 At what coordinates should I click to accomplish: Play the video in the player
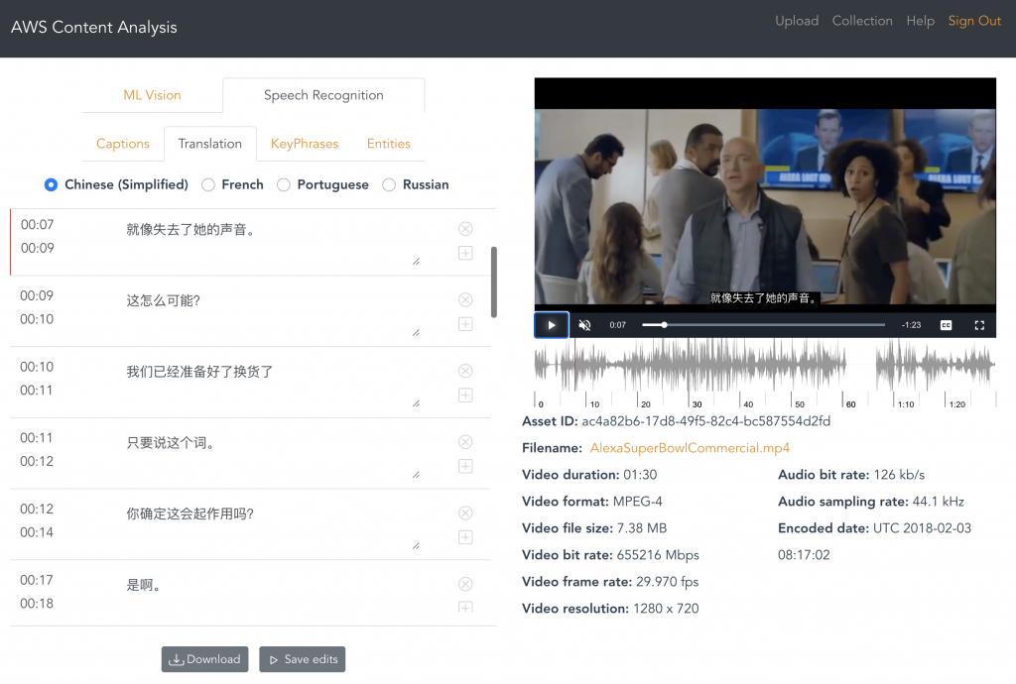551,324
